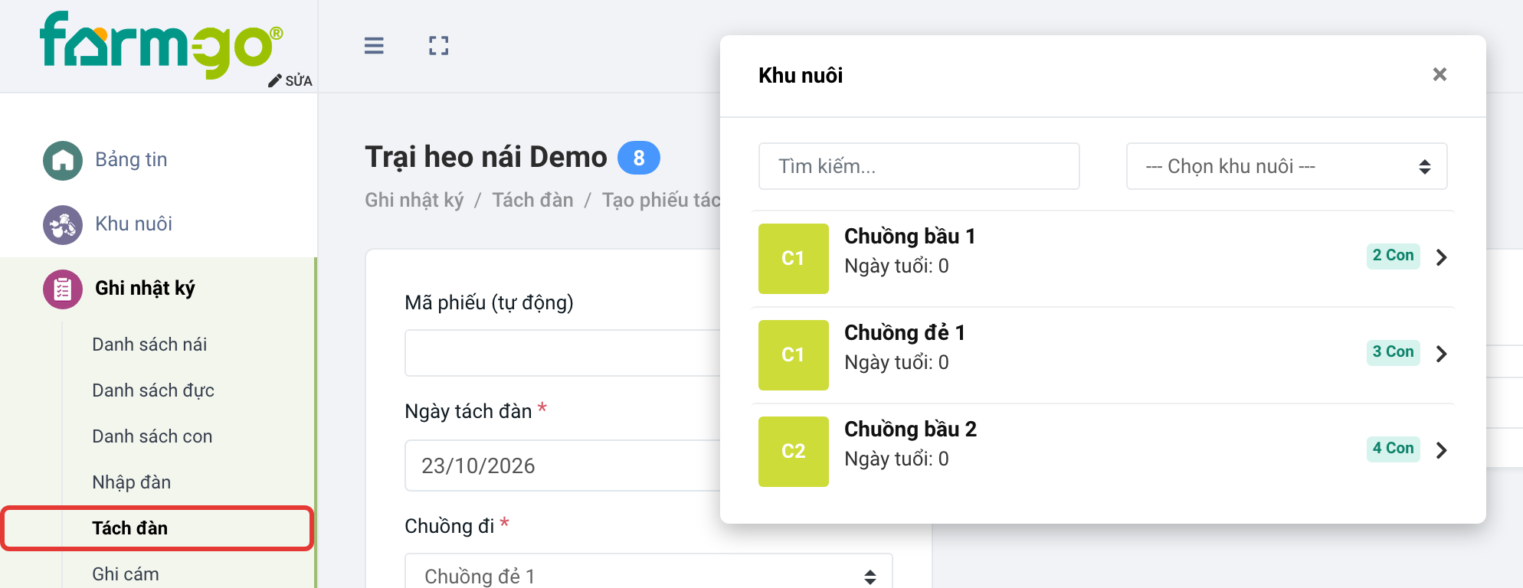Open Ghi cám submenu item
1523x588 pixels.
click(x=126, y=574)
